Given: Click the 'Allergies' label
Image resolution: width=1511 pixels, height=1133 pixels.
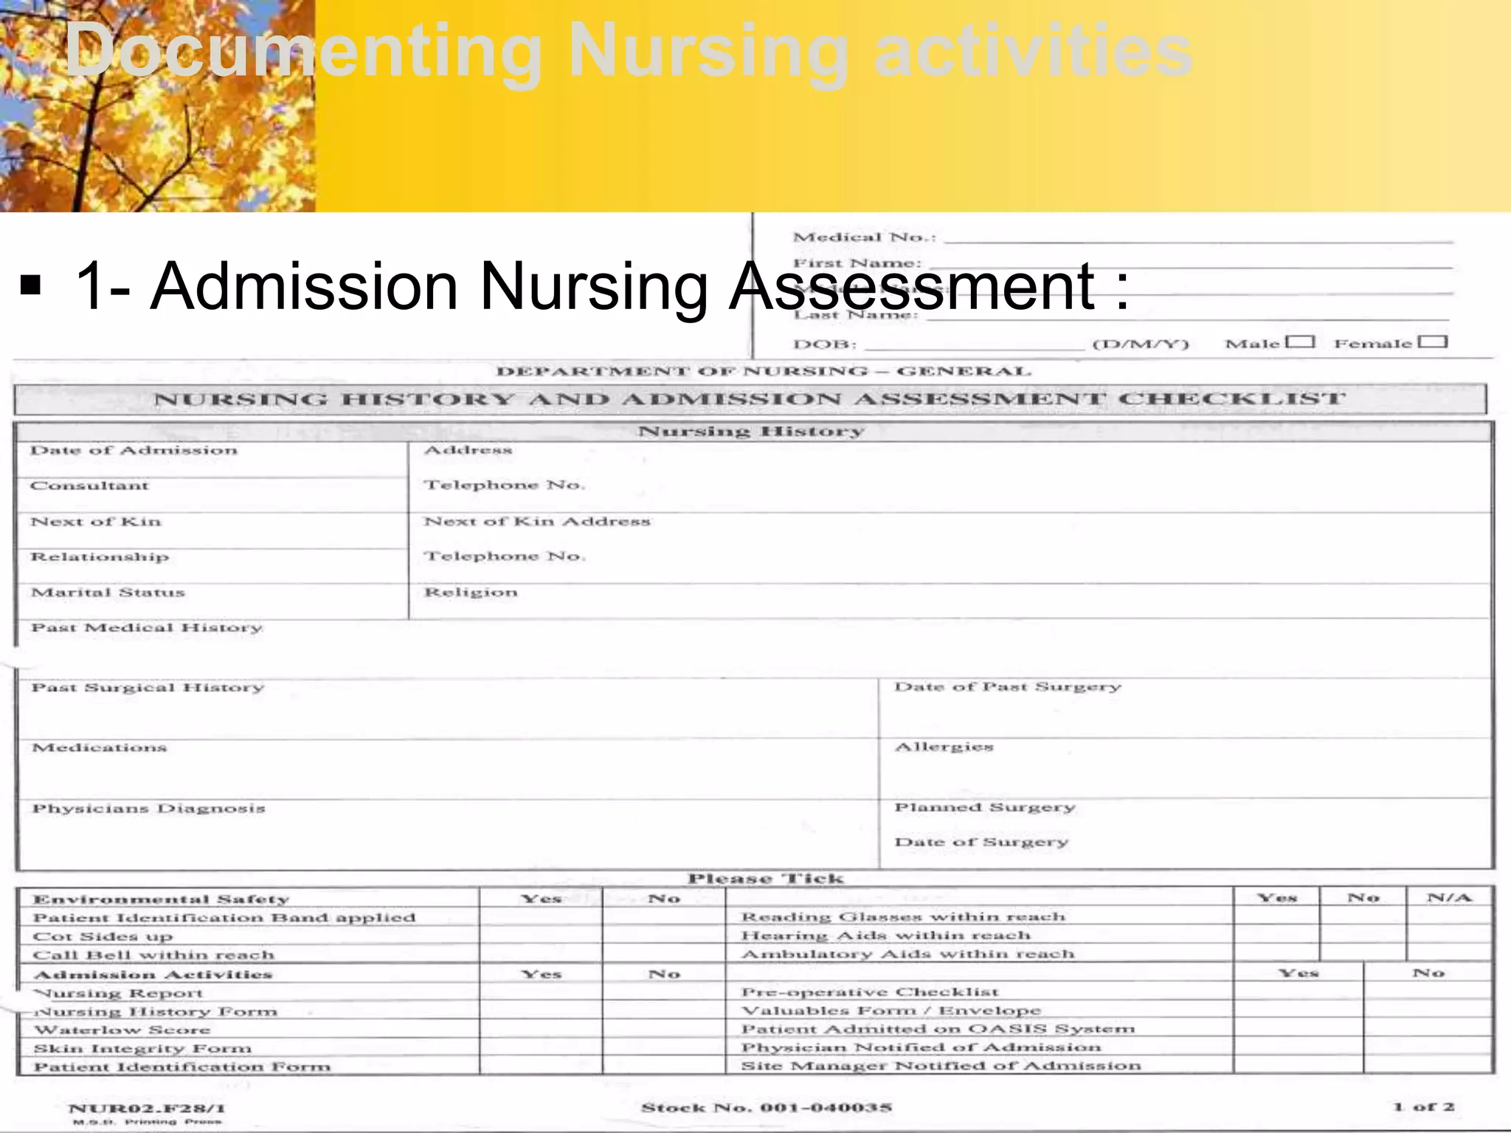Looking at the screenshot, I should [944, 747].
